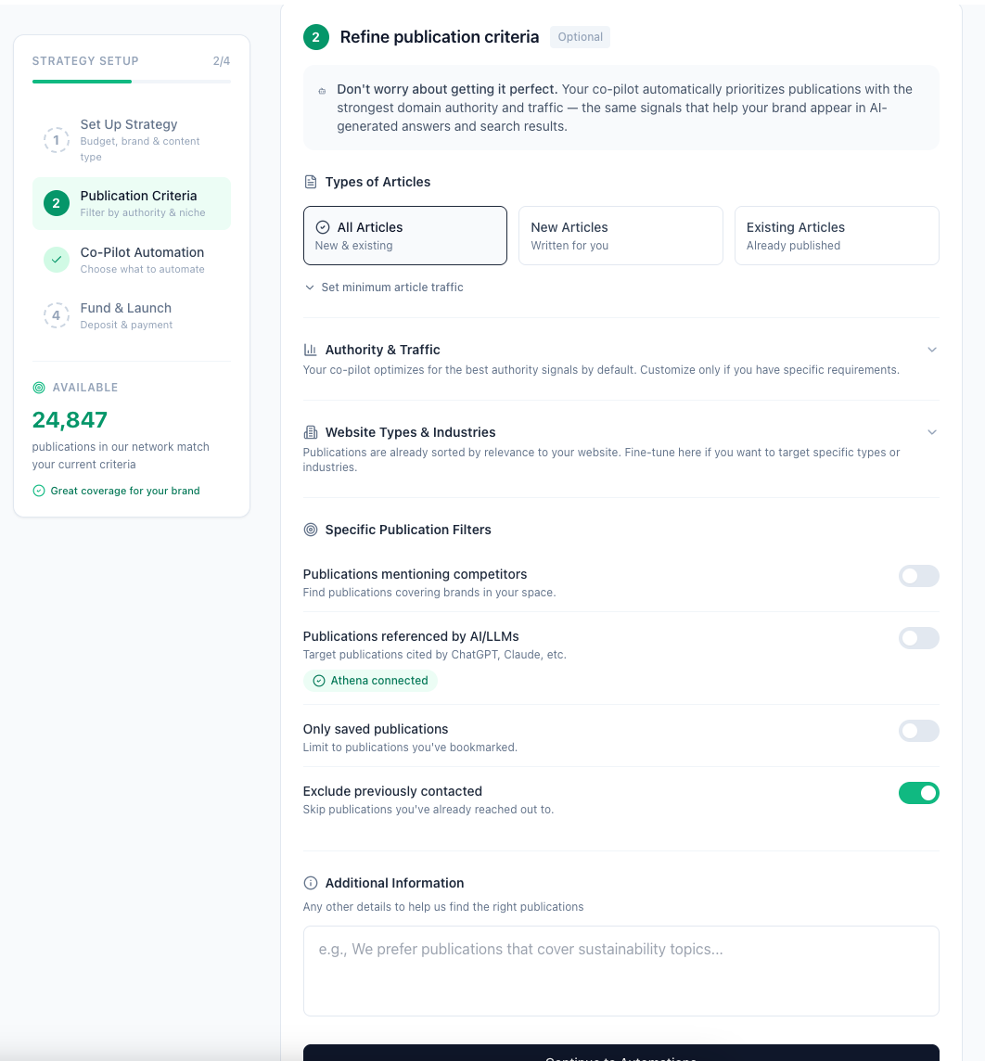985x1061 pixels.
Task: Disable Exclude previously contacted toggle
Action: 918,793
